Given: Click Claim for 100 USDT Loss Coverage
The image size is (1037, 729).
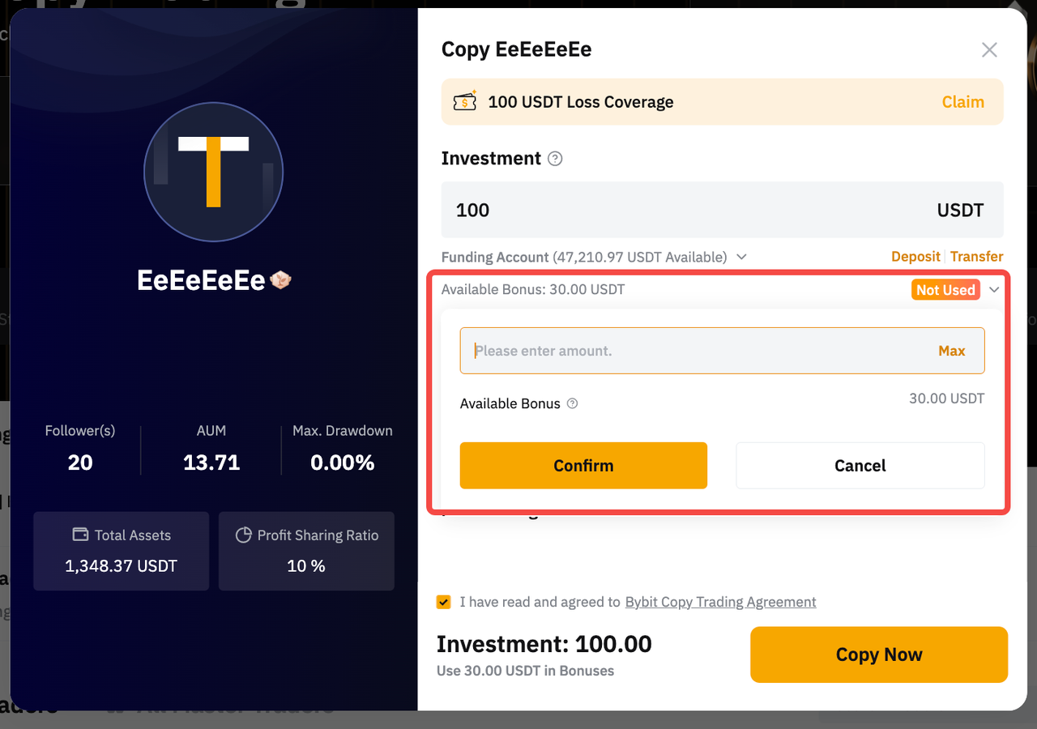Looking at the screenshot, I should point(962,102).
